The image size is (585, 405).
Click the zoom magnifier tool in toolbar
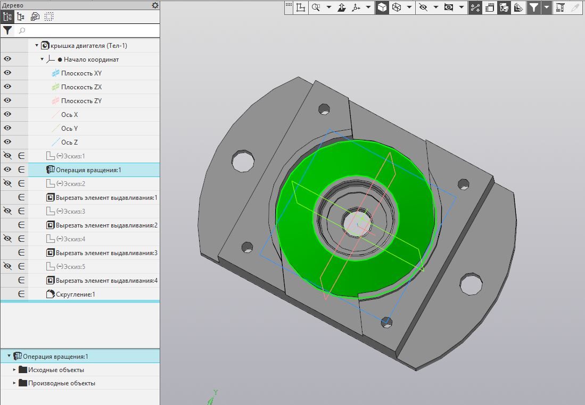coord(316,7)
